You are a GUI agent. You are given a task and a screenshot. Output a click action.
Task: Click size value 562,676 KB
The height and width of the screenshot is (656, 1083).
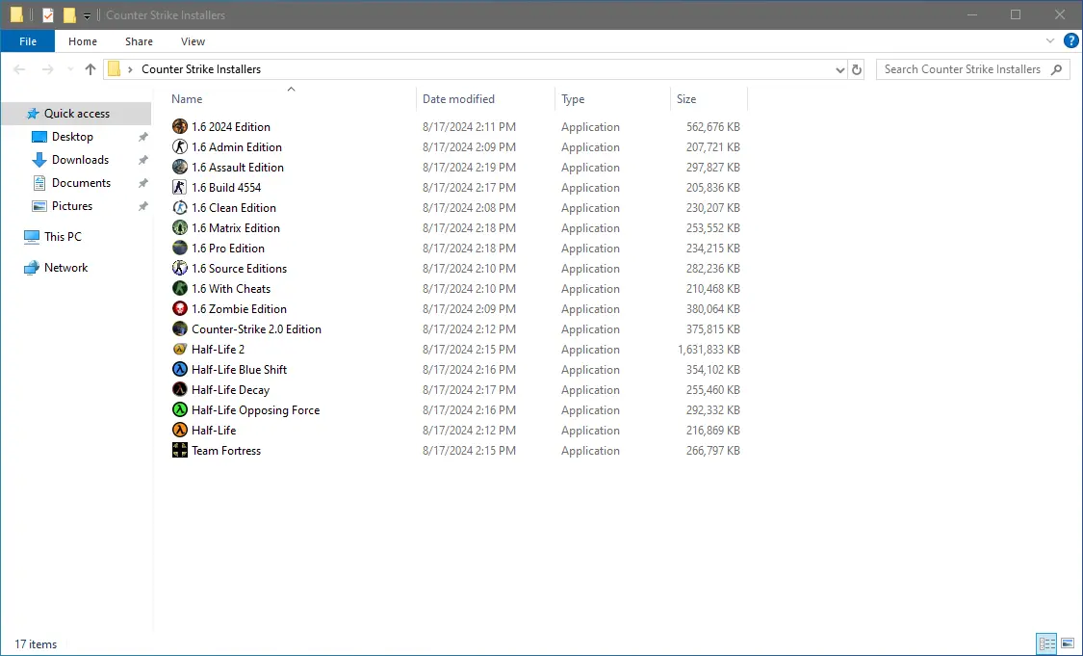click(x=712, y=126)
